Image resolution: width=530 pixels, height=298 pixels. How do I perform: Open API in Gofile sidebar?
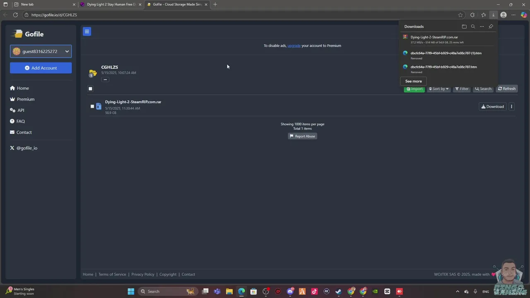click(17, 110)
